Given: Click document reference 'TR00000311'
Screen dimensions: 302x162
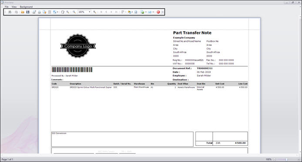Looking at the screenshot, I should pyautogui.click(x=205, y=68).
